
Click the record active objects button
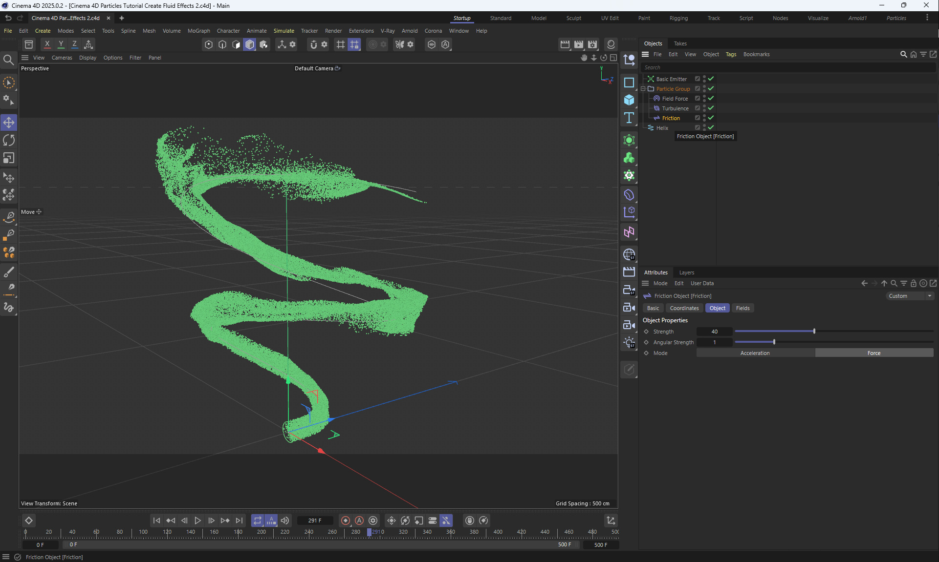[346, 520]
